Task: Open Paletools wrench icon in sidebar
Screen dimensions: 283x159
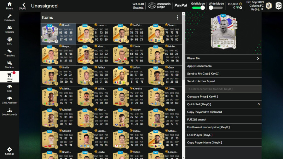Action: tap(10, 16)
